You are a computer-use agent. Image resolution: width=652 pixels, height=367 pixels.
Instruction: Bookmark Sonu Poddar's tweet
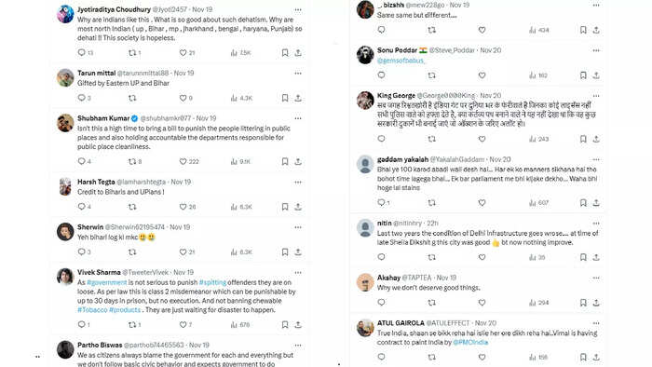pyautogui.click(x=583, y=75)
